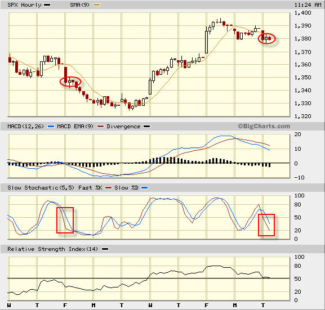325x310 pixels.
Task: Click the Slow %D blue legend swatch
Action: [x=144, y=187]
